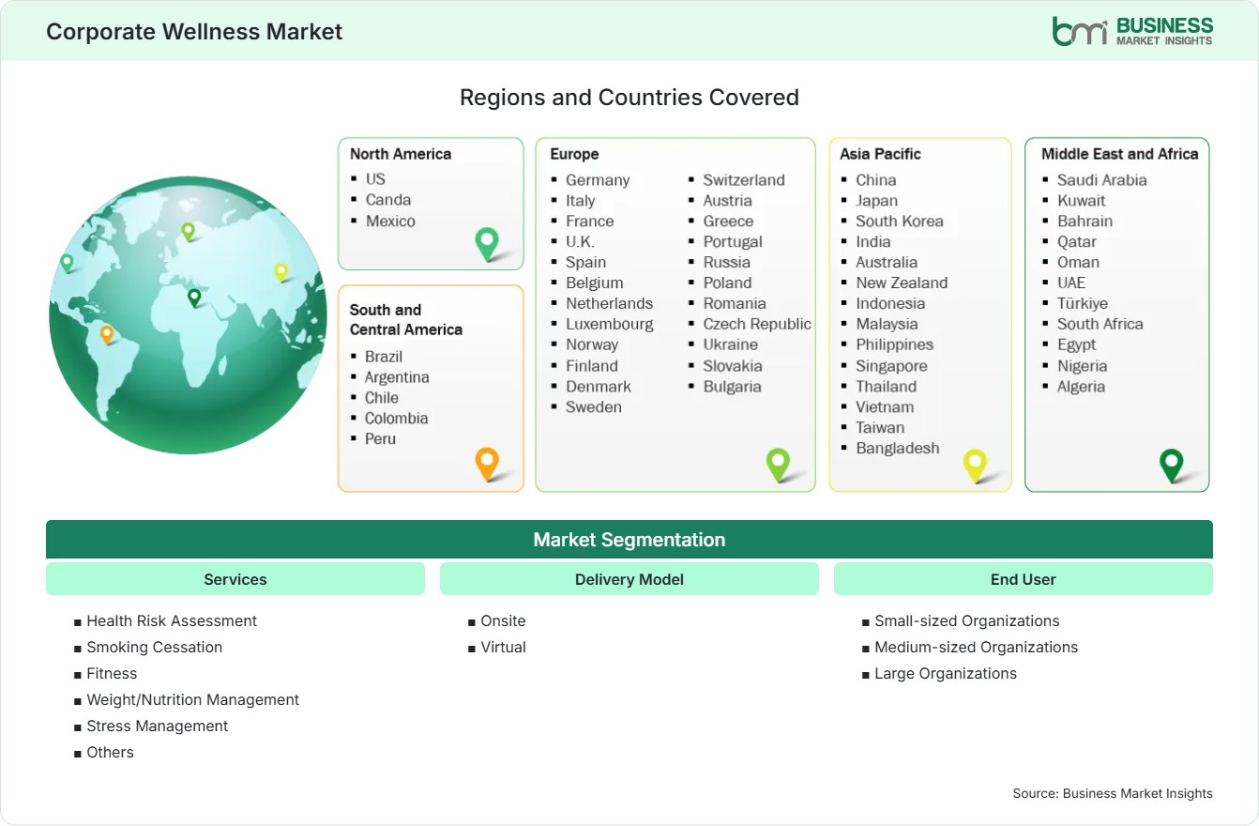Click Bangladesh in Asia Pacific list
Viewport: 1259px width, 826px height.
898,448
